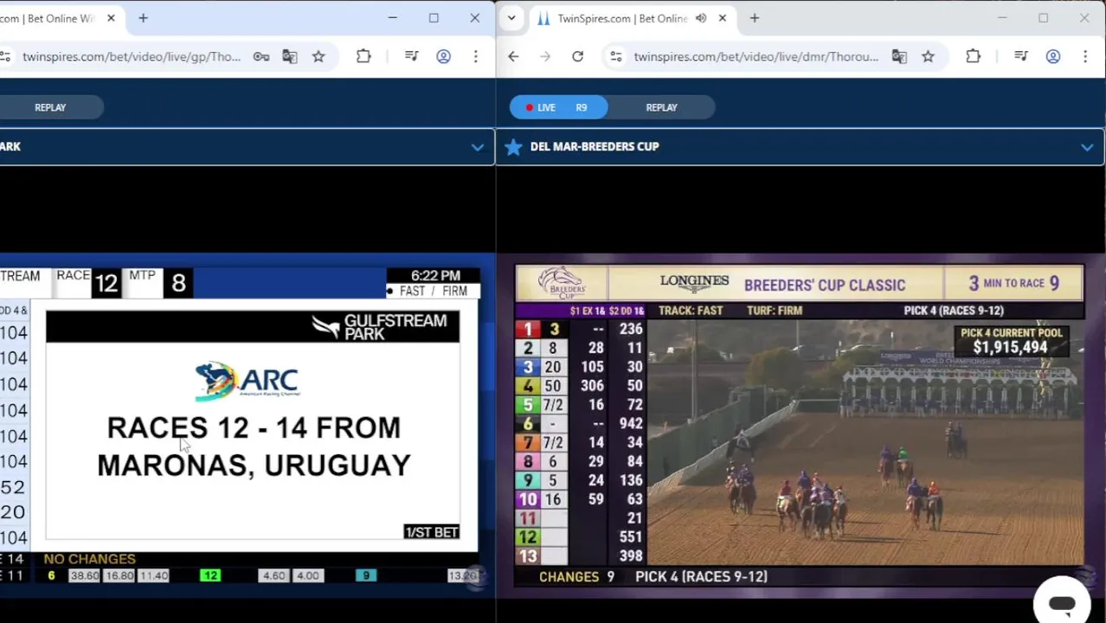Open media control icon in left window
The width and height of the screenshot is (1106, 623).
click(412, 57)
